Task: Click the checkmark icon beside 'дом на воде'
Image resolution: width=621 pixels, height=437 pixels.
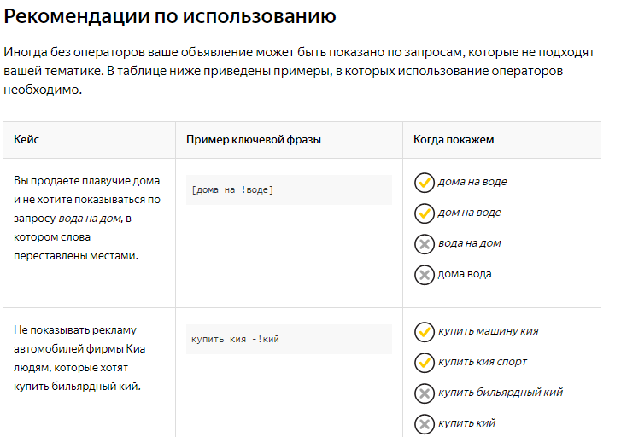Action: pos(425,213)
